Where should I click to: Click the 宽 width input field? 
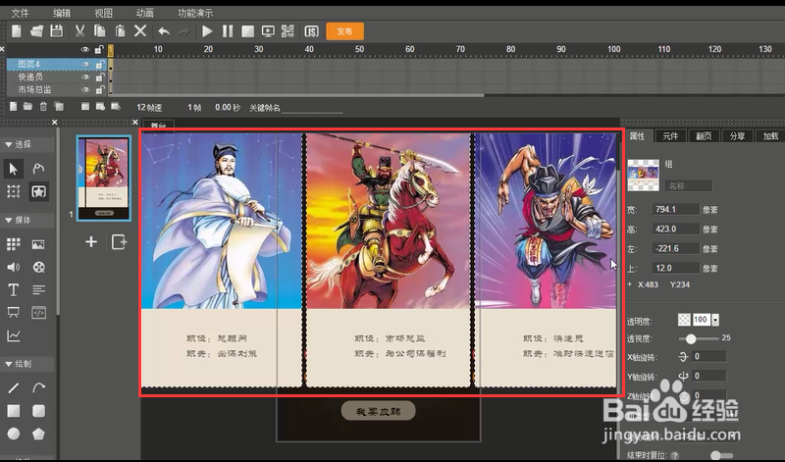click(676, 210)
